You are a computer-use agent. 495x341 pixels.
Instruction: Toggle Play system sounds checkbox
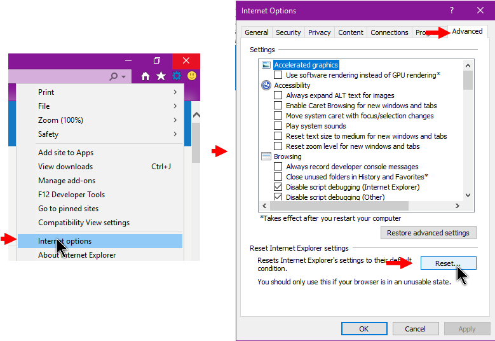point(278,126)
